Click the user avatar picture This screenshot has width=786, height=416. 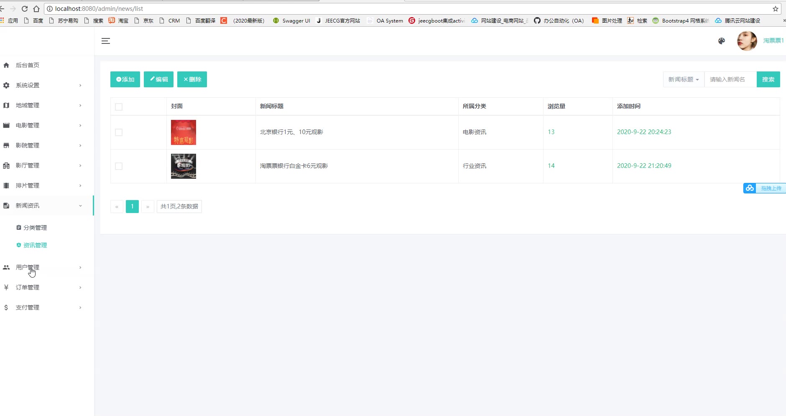[x=747, y=41]
